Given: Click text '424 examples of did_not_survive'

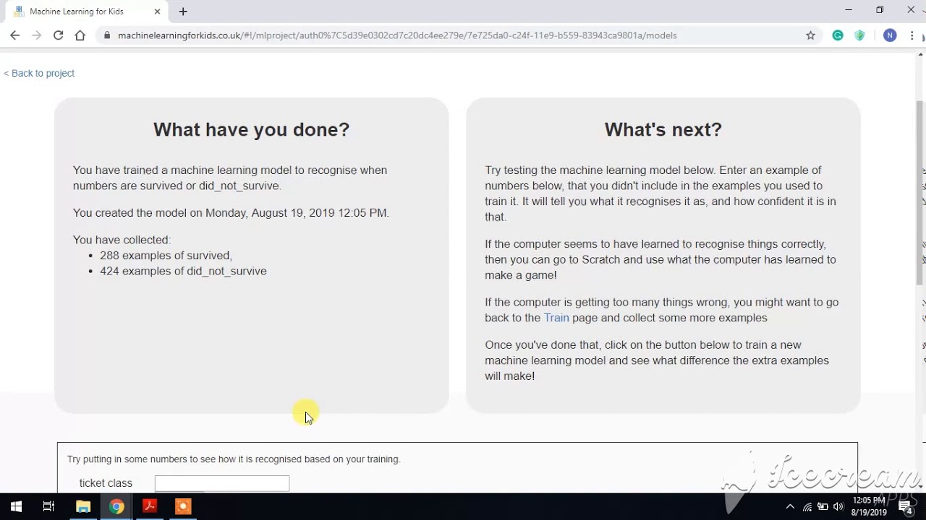Looking at the screenshot, I should [183, 271].
